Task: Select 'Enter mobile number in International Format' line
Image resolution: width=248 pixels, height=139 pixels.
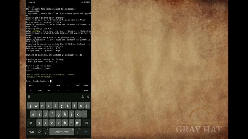Action: 51,75
